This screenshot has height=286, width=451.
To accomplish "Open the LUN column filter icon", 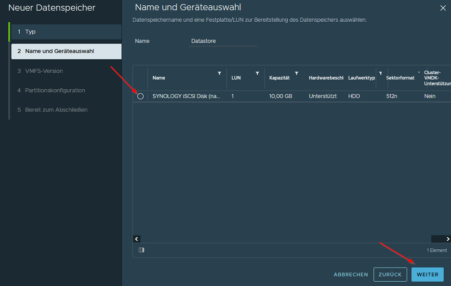I will (257, 73).
